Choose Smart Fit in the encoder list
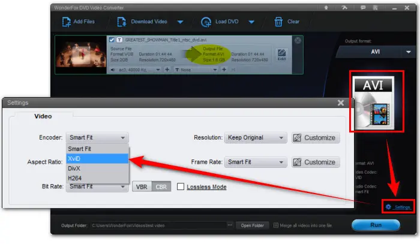The height and width of the screenshot is (244, 420). click(97, 149)
